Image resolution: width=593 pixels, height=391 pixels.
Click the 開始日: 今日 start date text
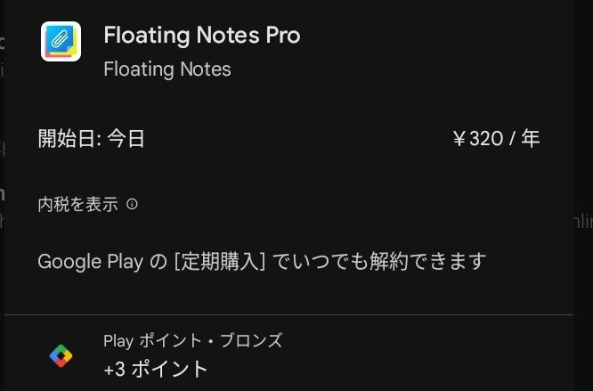pos(91,138)
